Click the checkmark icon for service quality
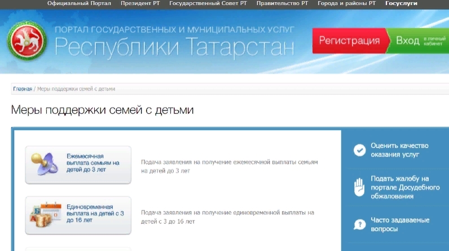 pyautogui.click(x=359, y=150)
